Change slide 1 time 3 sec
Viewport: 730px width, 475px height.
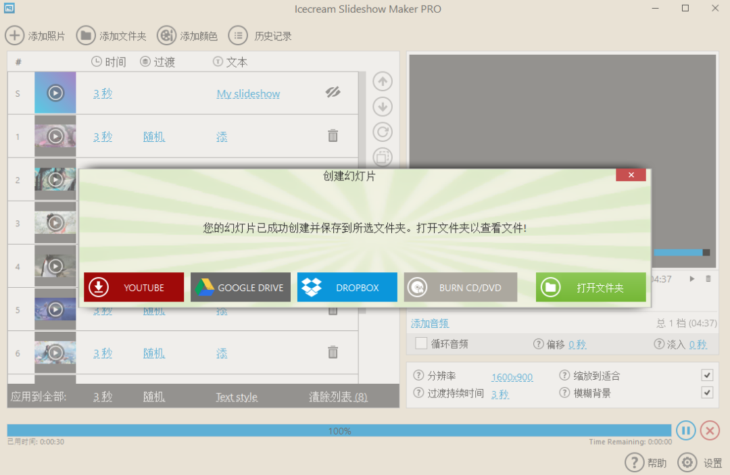[x=103, y=136]
